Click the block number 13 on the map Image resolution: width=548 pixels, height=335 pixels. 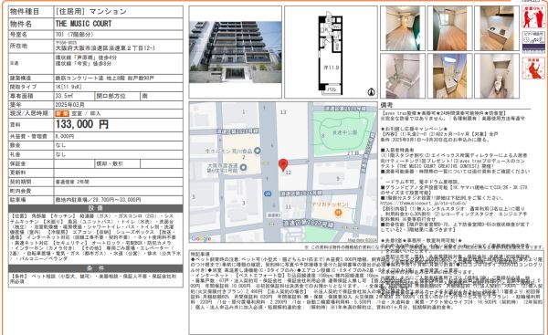click(283, 112)
